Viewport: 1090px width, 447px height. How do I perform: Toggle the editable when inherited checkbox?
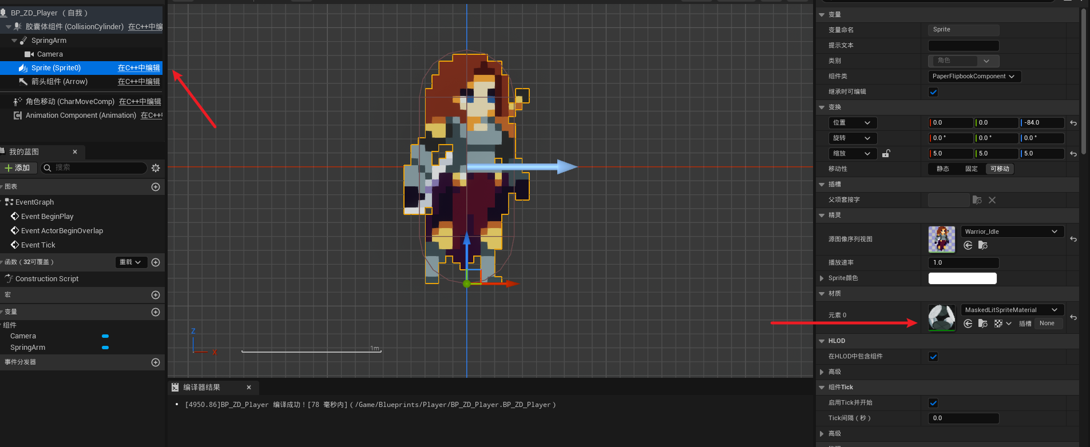pos(933,92)
